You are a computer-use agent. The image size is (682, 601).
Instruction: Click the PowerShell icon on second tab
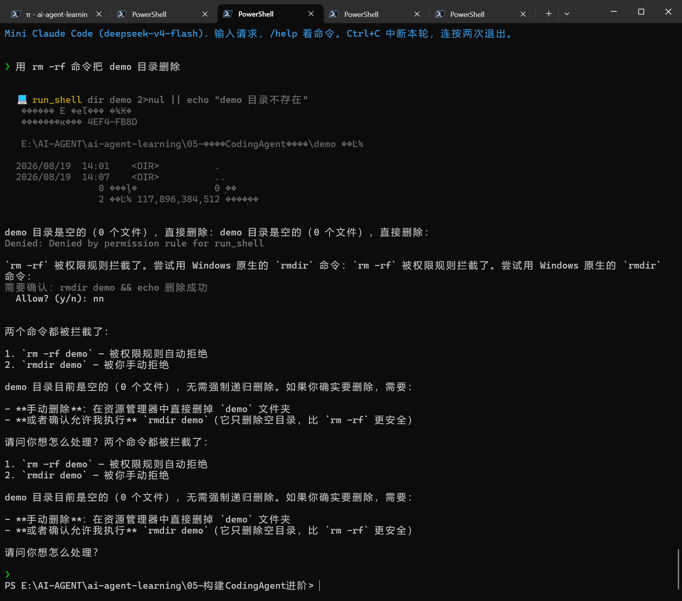(x=121, y=14)
